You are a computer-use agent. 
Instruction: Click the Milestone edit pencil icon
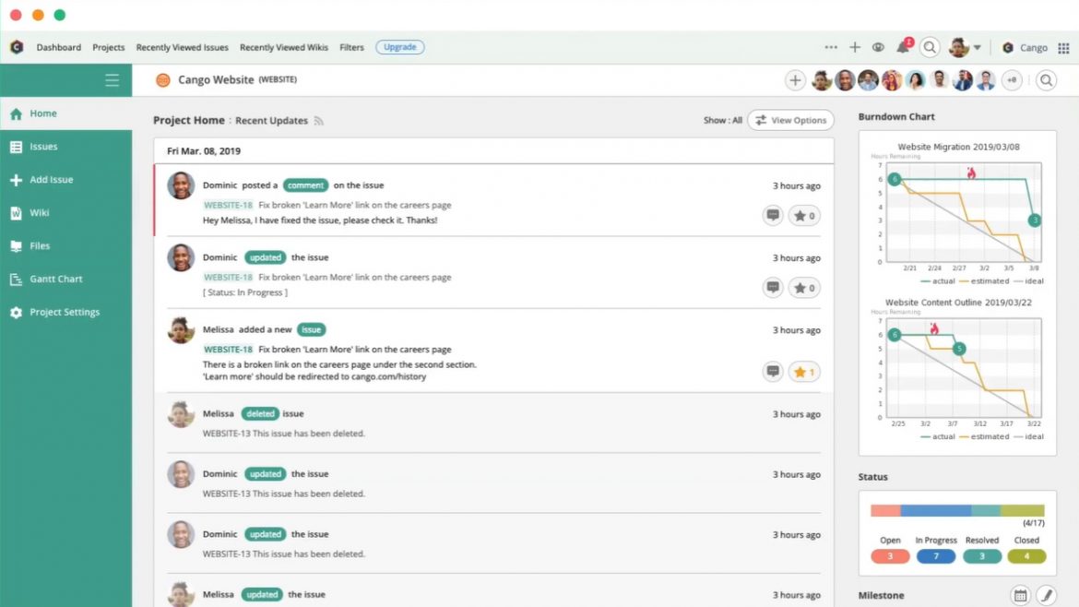click(1046, 595)
